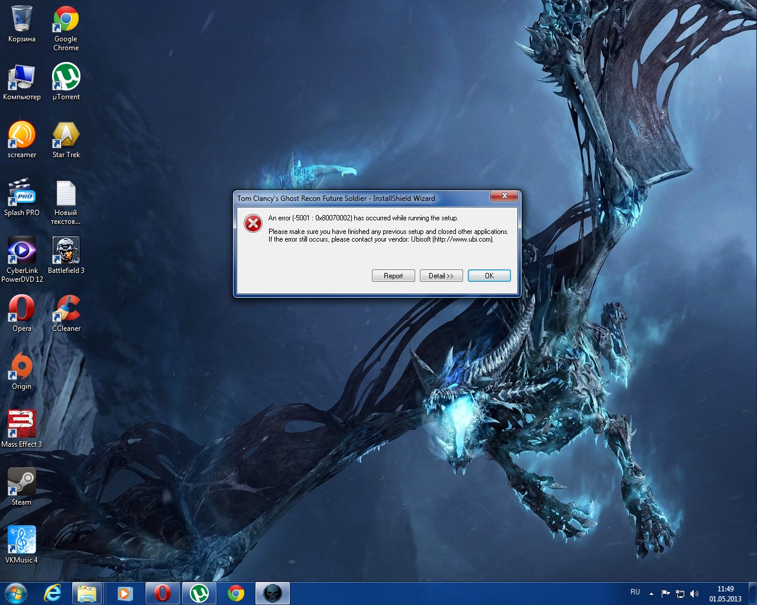Click the Report button in the error dialog
757x605 pixels.
click(393, 276)
